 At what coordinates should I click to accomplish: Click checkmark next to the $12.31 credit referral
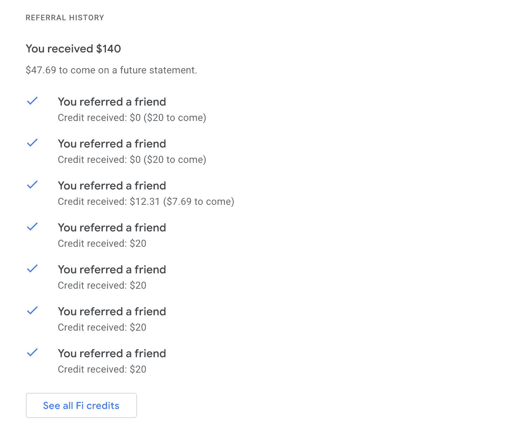(32, 185)
